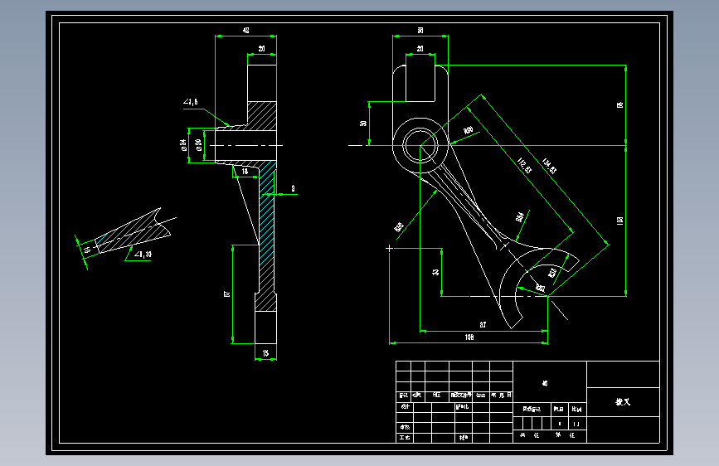Select the 108 horizontal dimension value
Image resolution: width=719 pixels, height=466 pixels.
point(469,337)
